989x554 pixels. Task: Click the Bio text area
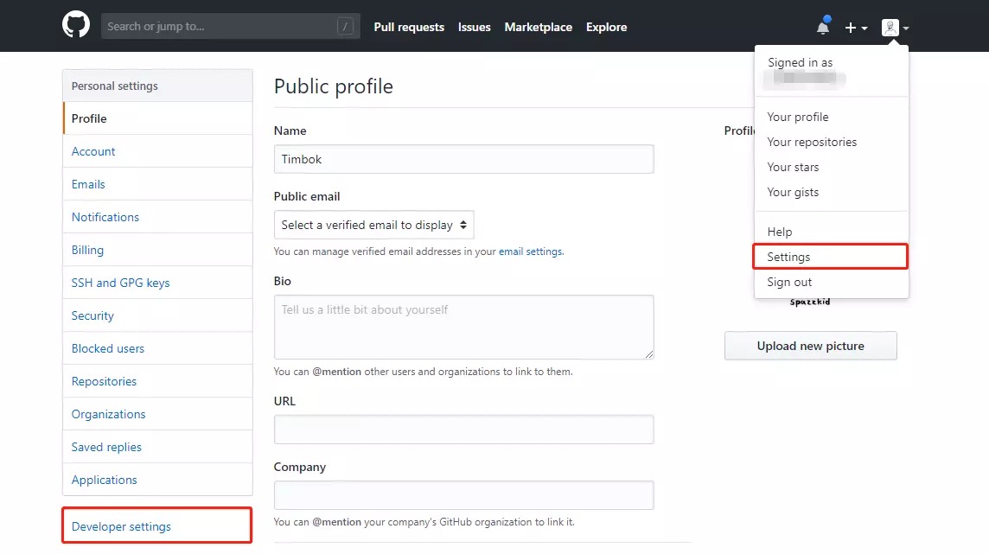(463, 327)
